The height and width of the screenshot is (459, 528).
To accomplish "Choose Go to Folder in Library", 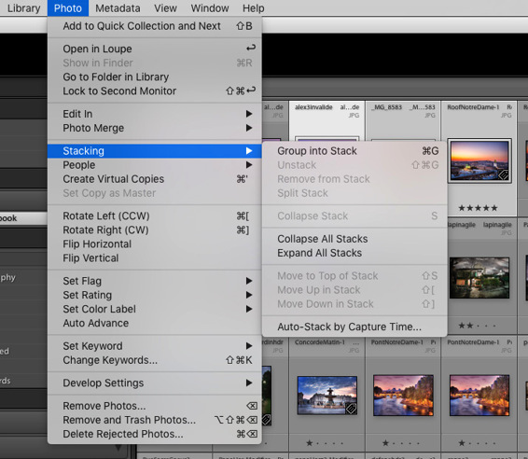I will [x=155, y=76].
